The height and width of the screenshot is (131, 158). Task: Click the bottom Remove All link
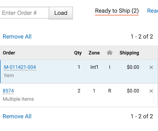17,116
